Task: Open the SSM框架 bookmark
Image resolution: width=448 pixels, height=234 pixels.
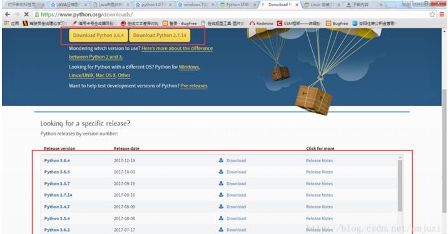Action: point(298,23)
